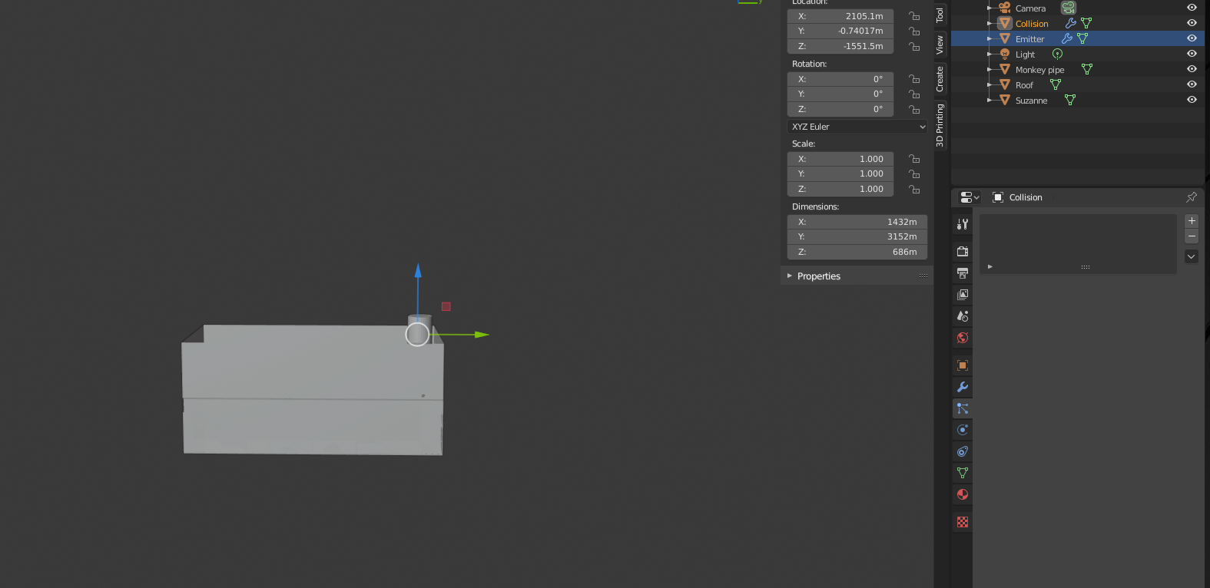Click the mesh data icon beside Roof
This screenshot has width=1210, height=588.
tap(1056, 84)
